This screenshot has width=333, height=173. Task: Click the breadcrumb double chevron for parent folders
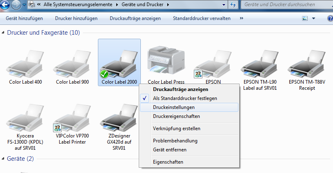pos(39,4)
